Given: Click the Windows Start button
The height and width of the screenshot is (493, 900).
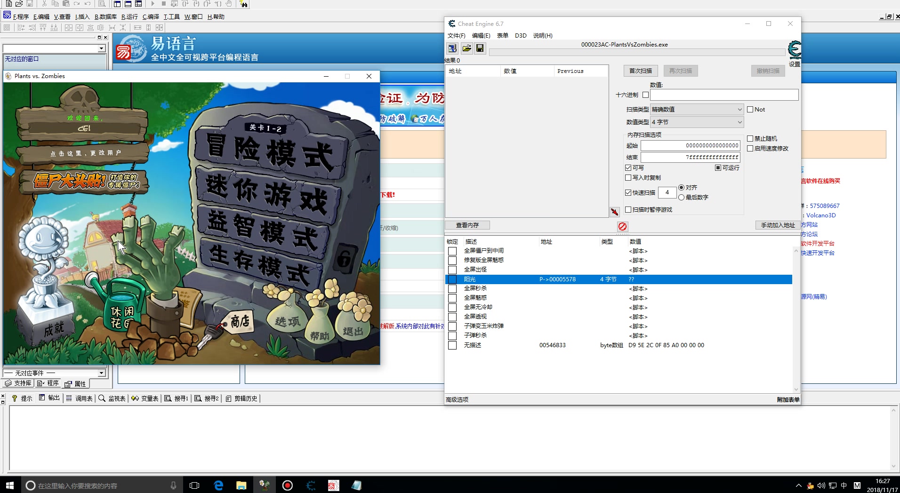Looking at the screenshot, I should [10, 485].
